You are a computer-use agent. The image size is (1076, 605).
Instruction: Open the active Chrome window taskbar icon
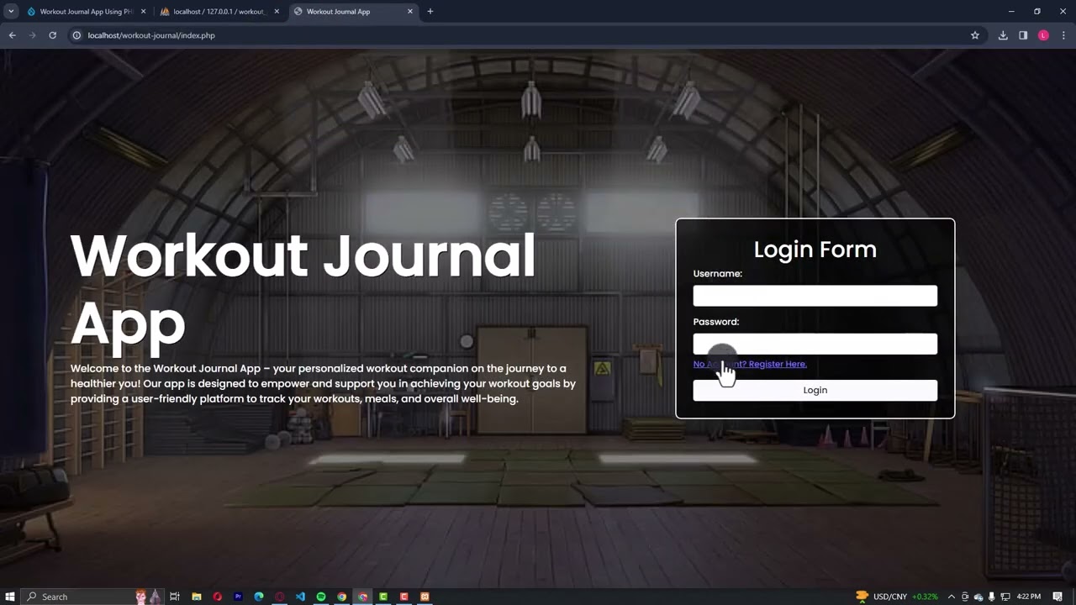click(x=362, y=597)
